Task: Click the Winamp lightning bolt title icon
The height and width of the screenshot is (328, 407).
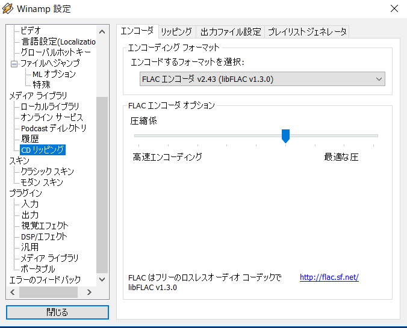Action: click(8, 8)
